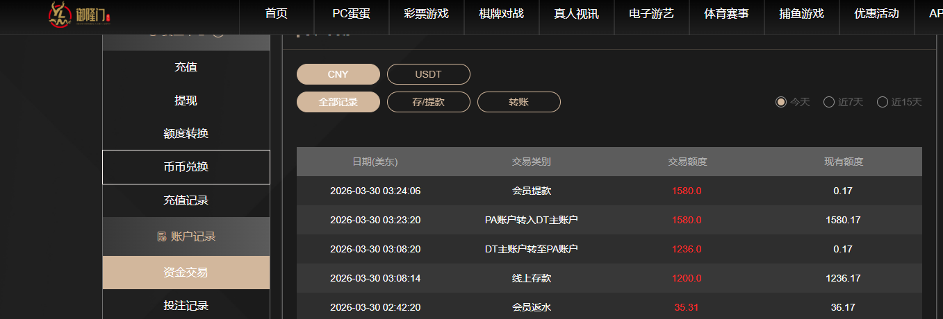Click the 交易额度 column header
The width and height of the screenshot is (943, 319).
point(688,162)
